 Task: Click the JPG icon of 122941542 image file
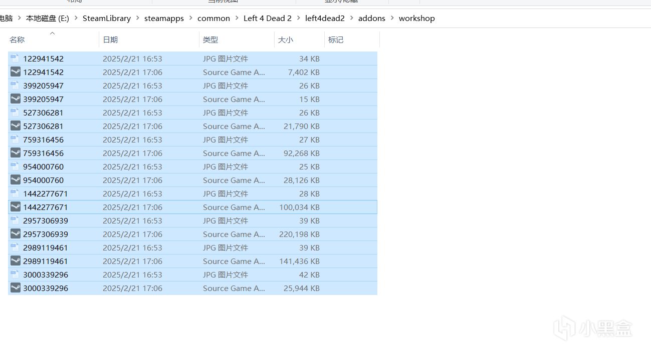[15, 58]
